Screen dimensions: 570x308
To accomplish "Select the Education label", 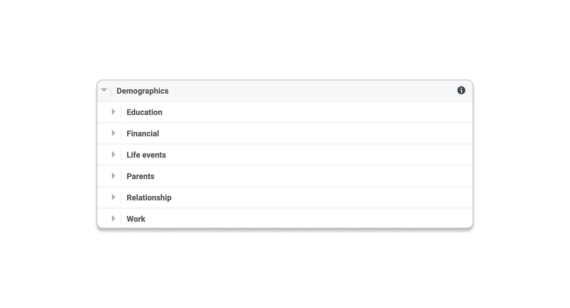I will [144, 112].
